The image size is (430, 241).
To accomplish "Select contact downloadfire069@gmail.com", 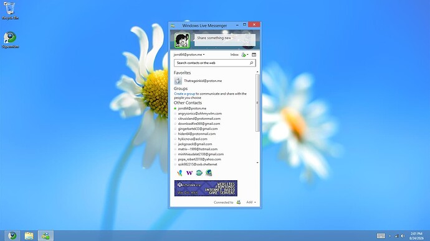I will click(199, 124).
